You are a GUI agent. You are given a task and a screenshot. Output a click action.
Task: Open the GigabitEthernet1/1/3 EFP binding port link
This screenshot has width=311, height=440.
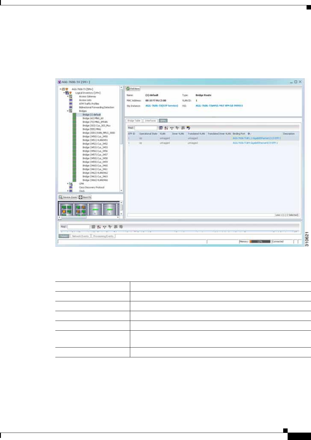click(257, 138)
